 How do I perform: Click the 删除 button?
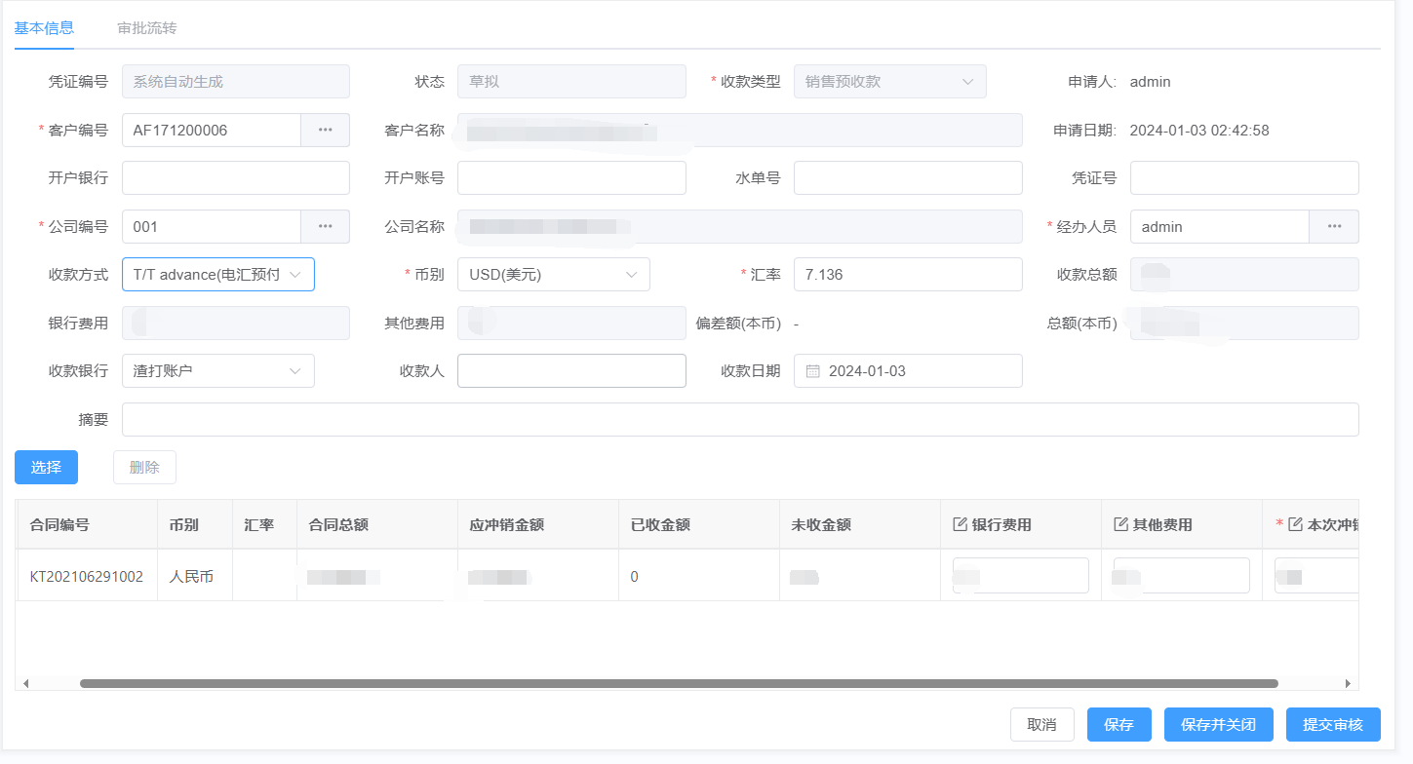(144, 468)
